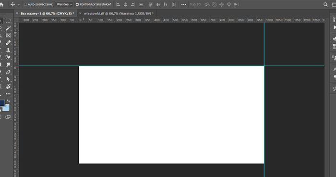
Task: Click the distribute vertically icon
Action: coord(174,4)
